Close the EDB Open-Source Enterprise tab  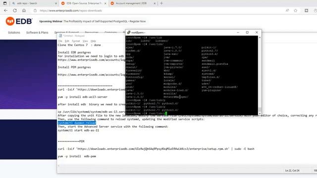[106, 3]
